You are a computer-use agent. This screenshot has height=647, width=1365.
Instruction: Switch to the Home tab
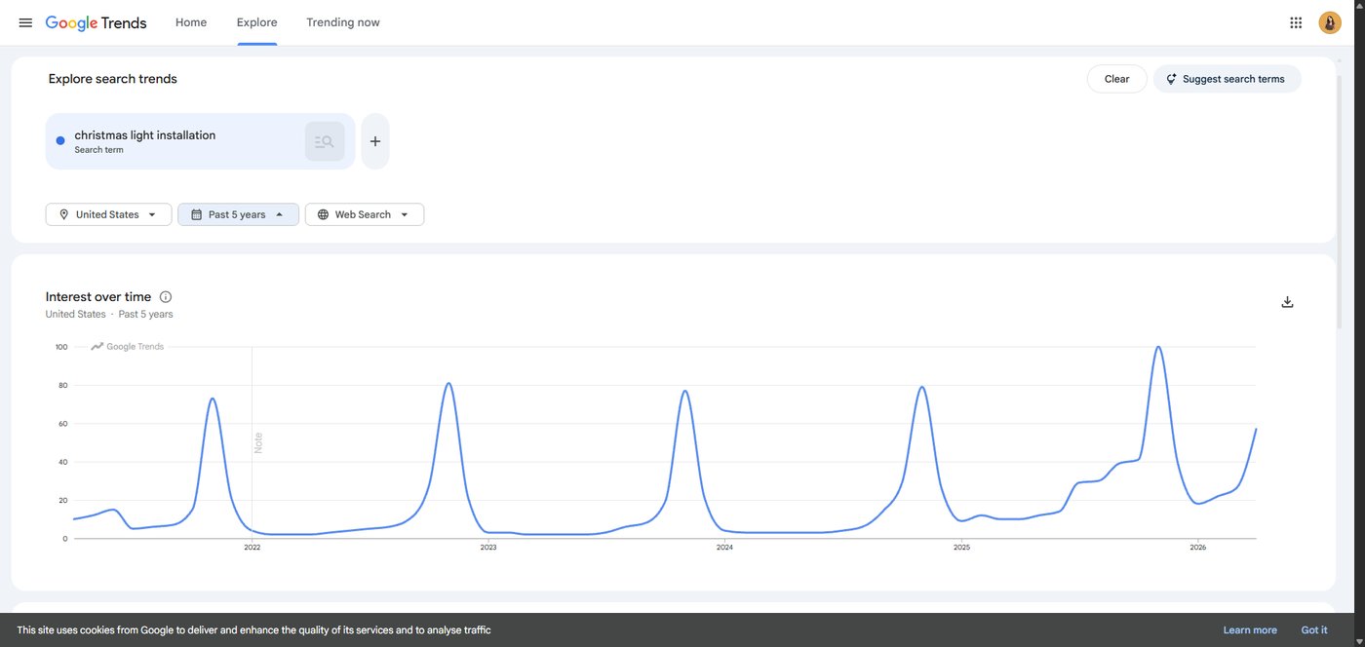coord(190,21)
